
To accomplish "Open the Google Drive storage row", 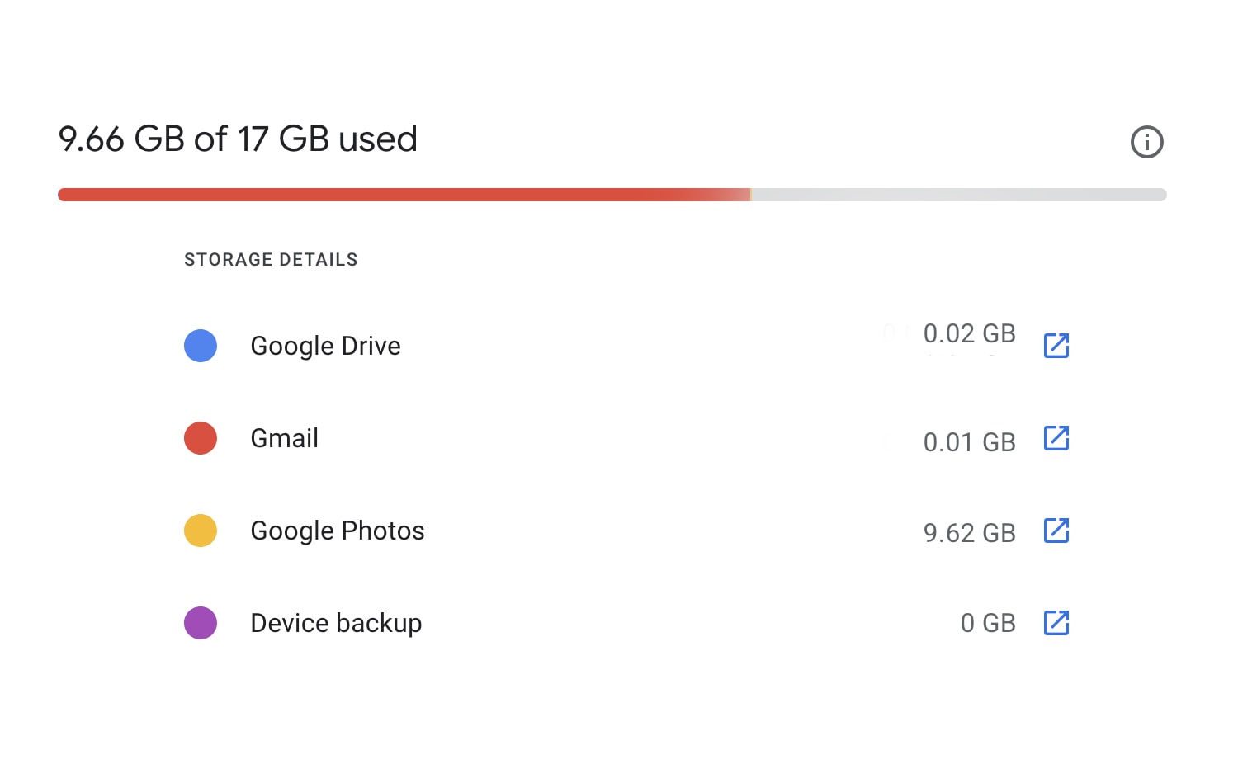I will coord(325,346).
